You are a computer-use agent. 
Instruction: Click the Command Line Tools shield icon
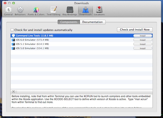13,36
